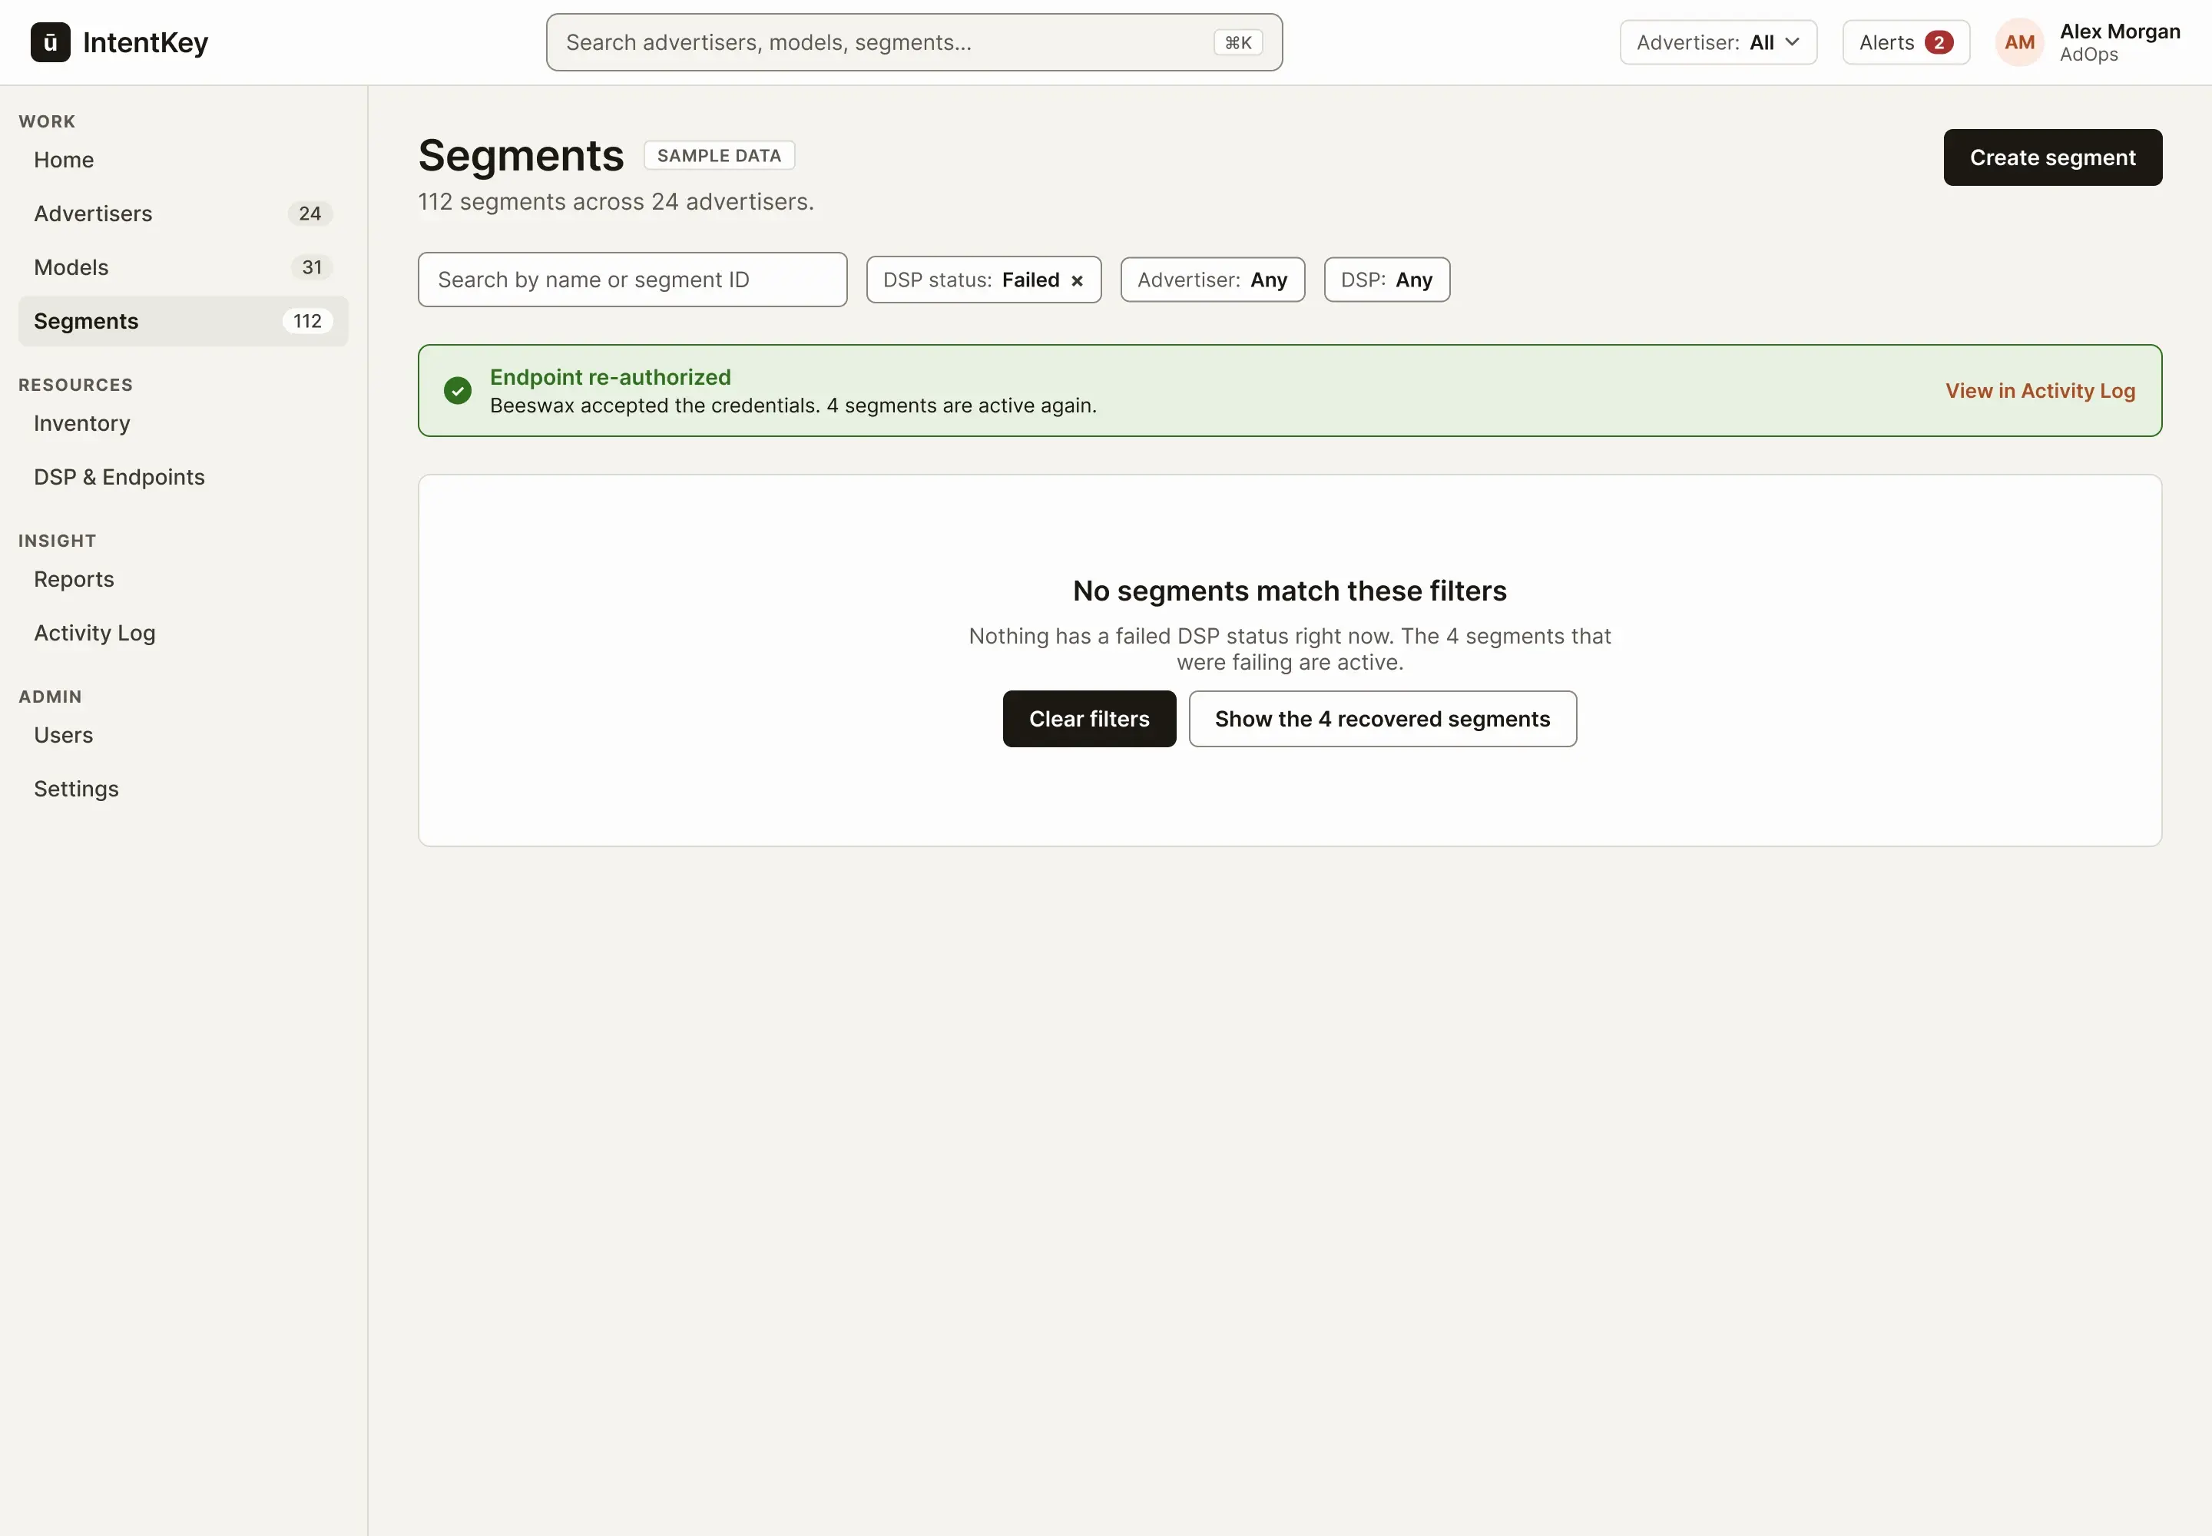Click the 31 count on Models
The image size is (2212, 1536).
coord(312,267)
